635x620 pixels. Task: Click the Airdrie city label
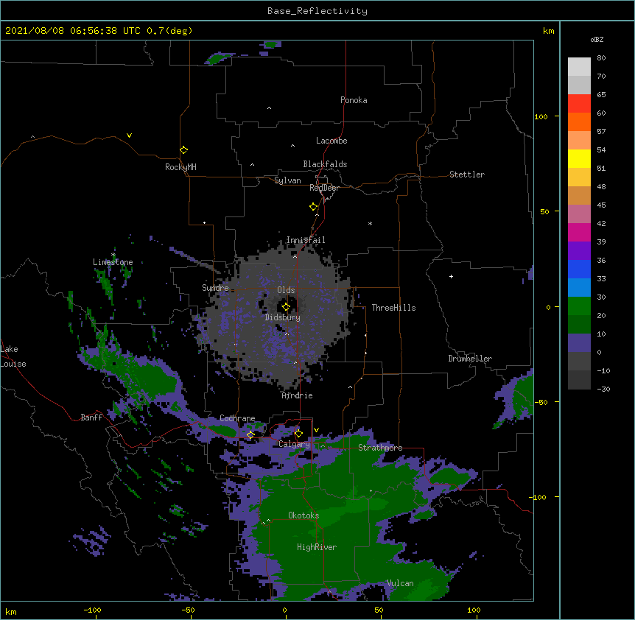click(x=298, y=395)
